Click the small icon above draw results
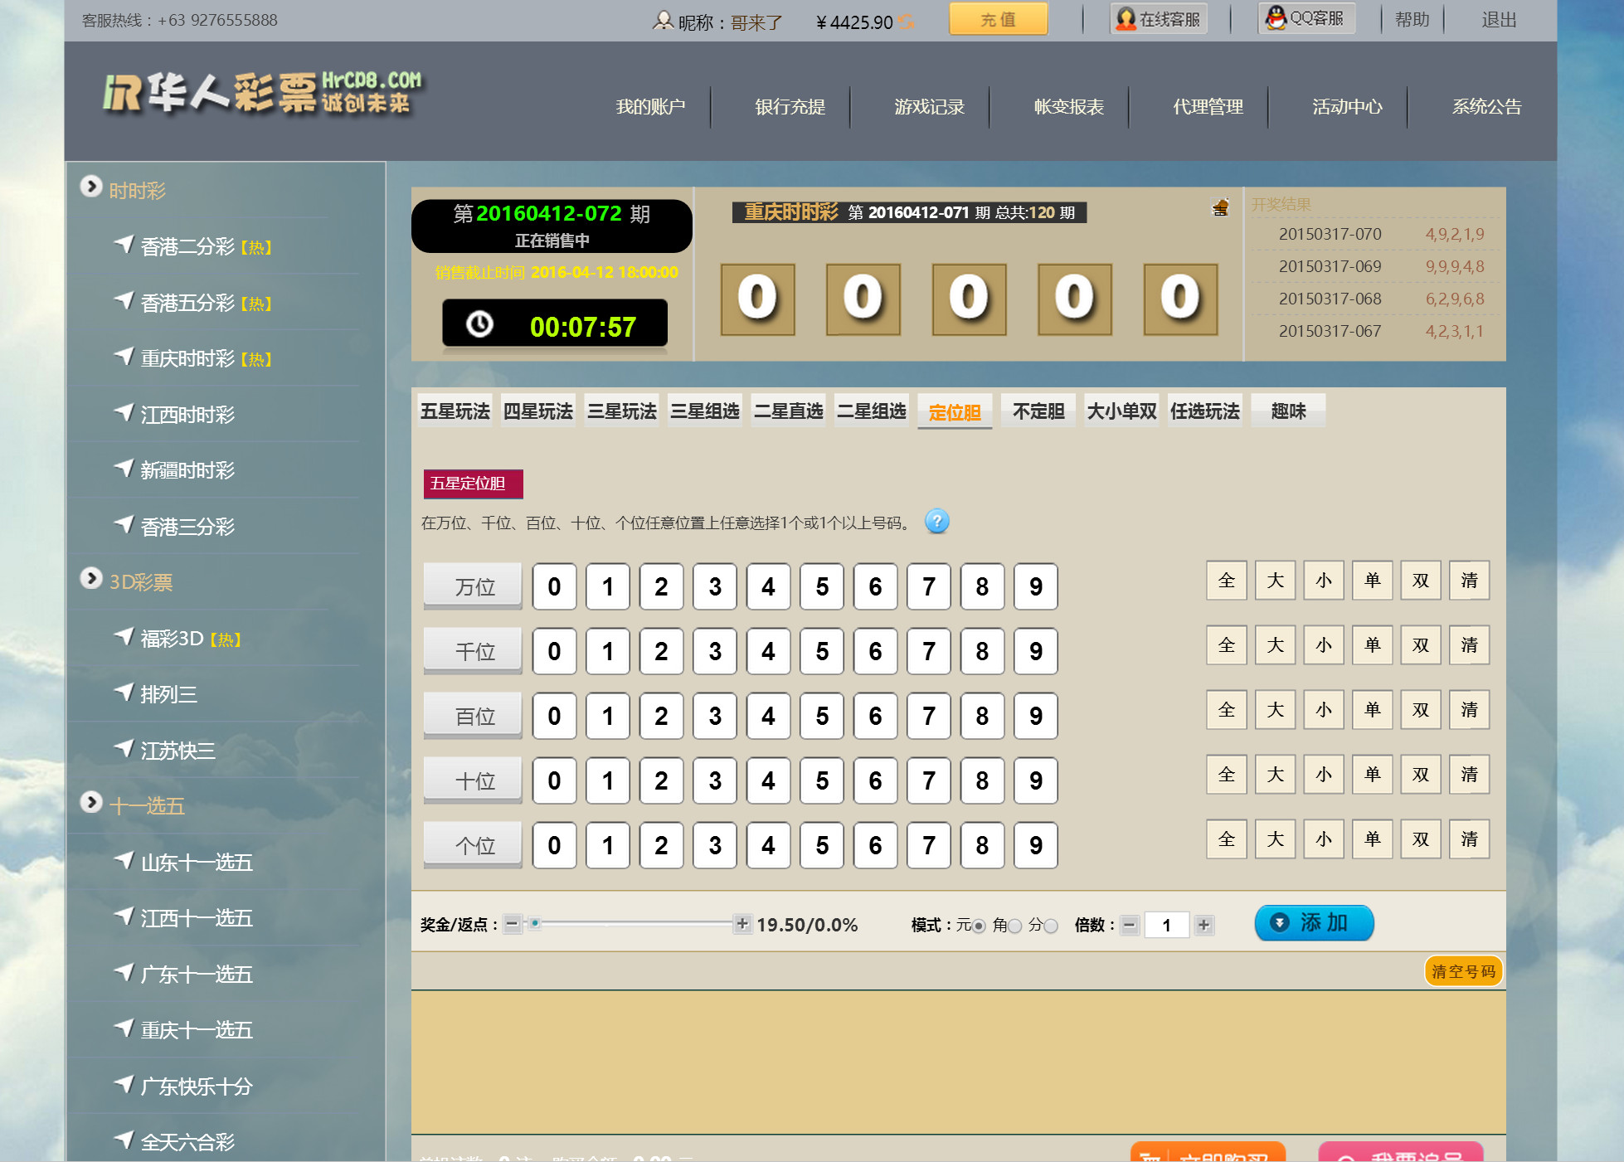1624x1162 pixels. tap(1220, 207)
